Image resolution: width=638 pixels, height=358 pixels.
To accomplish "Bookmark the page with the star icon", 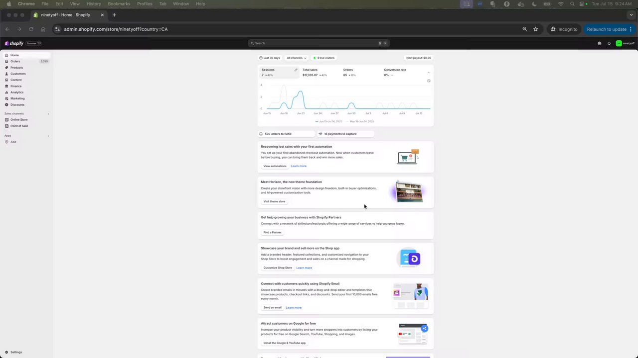I will click(536, 29).
